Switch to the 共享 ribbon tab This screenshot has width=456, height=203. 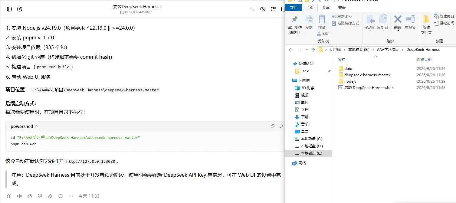click(326, 8)
